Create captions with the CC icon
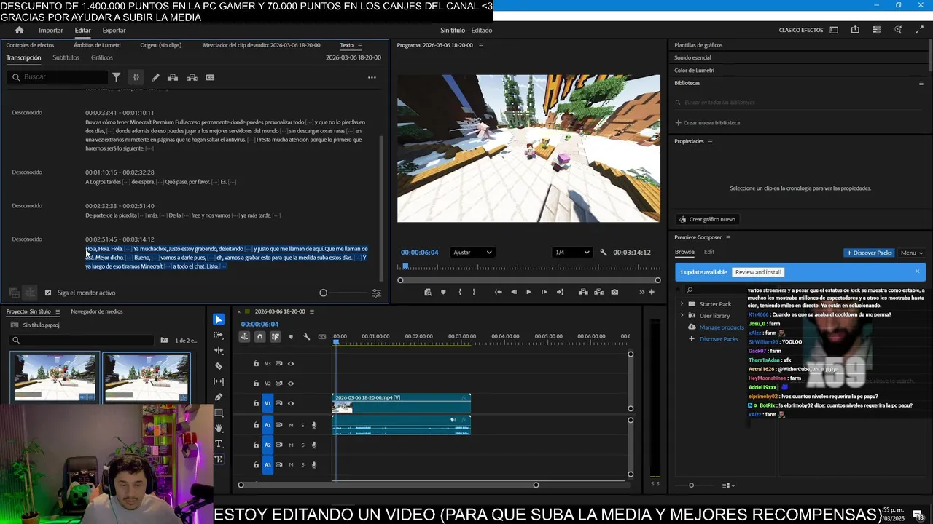 pyautogui.click(x=210, y=77)
